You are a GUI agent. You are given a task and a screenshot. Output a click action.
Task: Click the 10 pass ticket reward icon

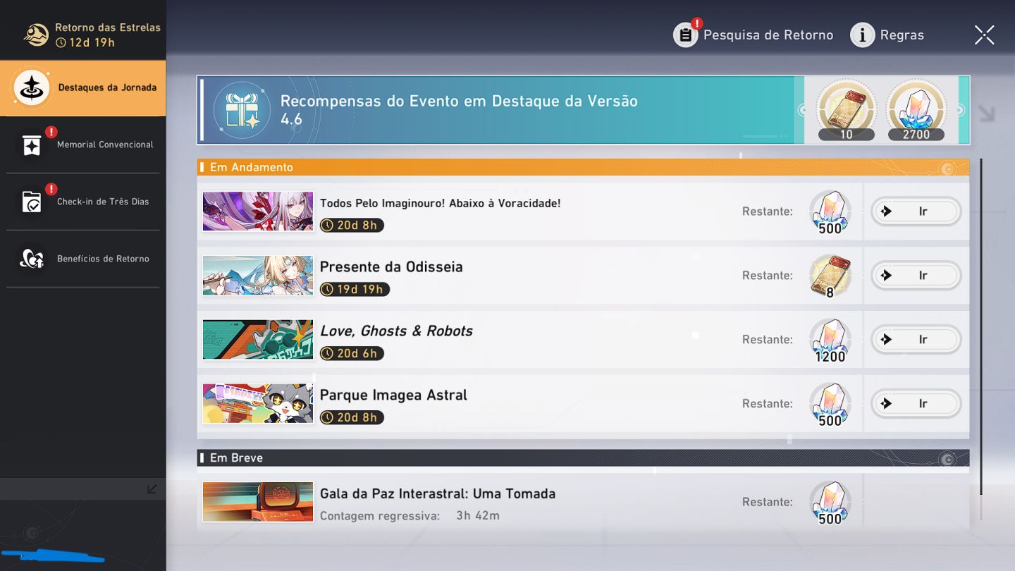click(846, 110)
